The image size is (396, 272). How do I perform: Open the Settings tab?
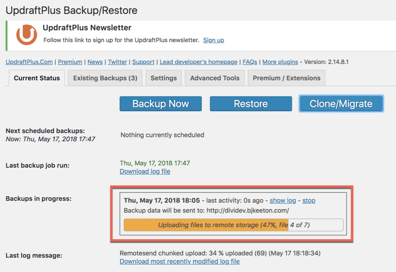click(x=163, y=78)
